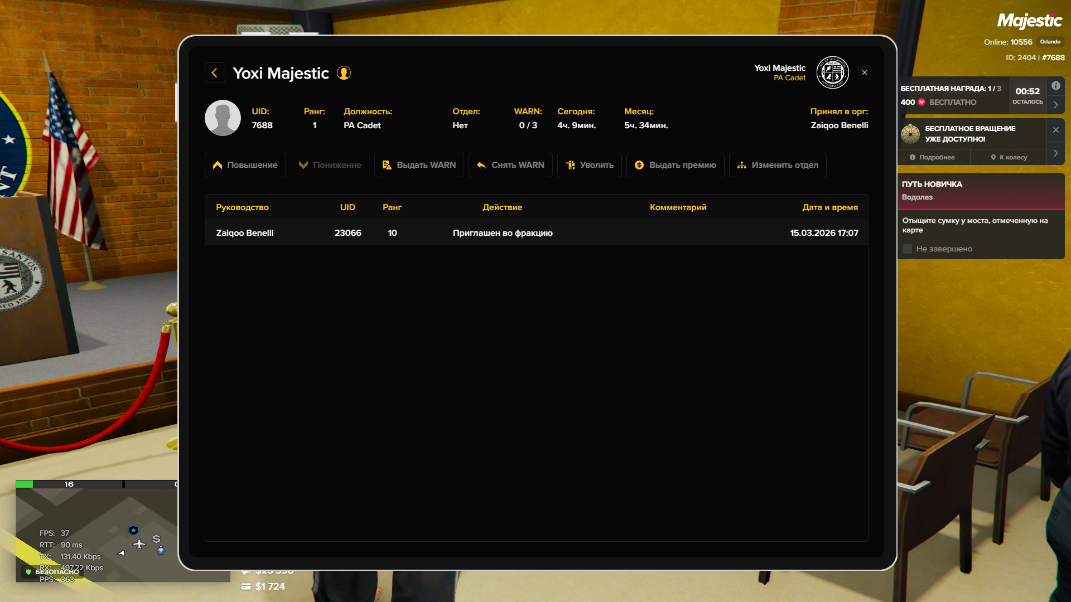Fire the member with the Уволить button
Viewport: 1071px width, 602px height.
[x=589, y=165]
